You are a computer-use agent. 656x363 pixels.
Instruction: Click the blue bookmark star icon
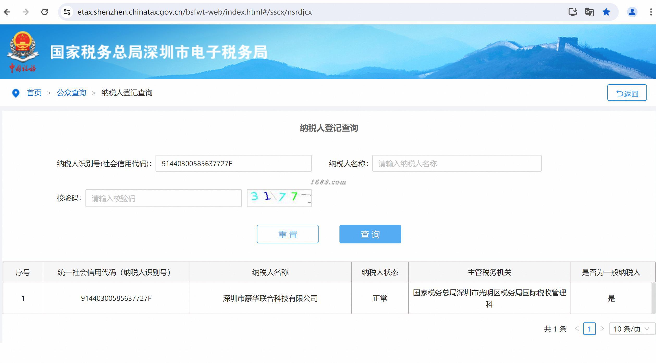click(606, 12)
